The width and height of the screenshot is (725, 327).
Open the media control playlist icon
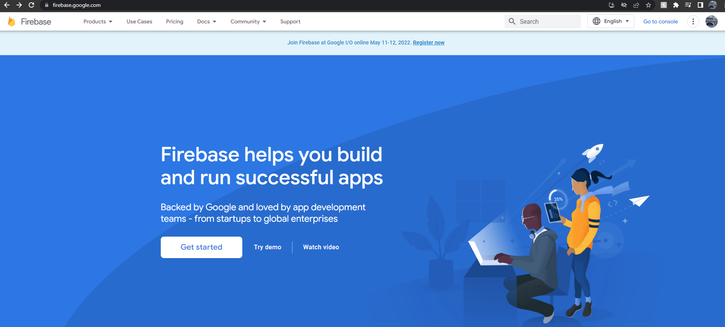(688, 5)
